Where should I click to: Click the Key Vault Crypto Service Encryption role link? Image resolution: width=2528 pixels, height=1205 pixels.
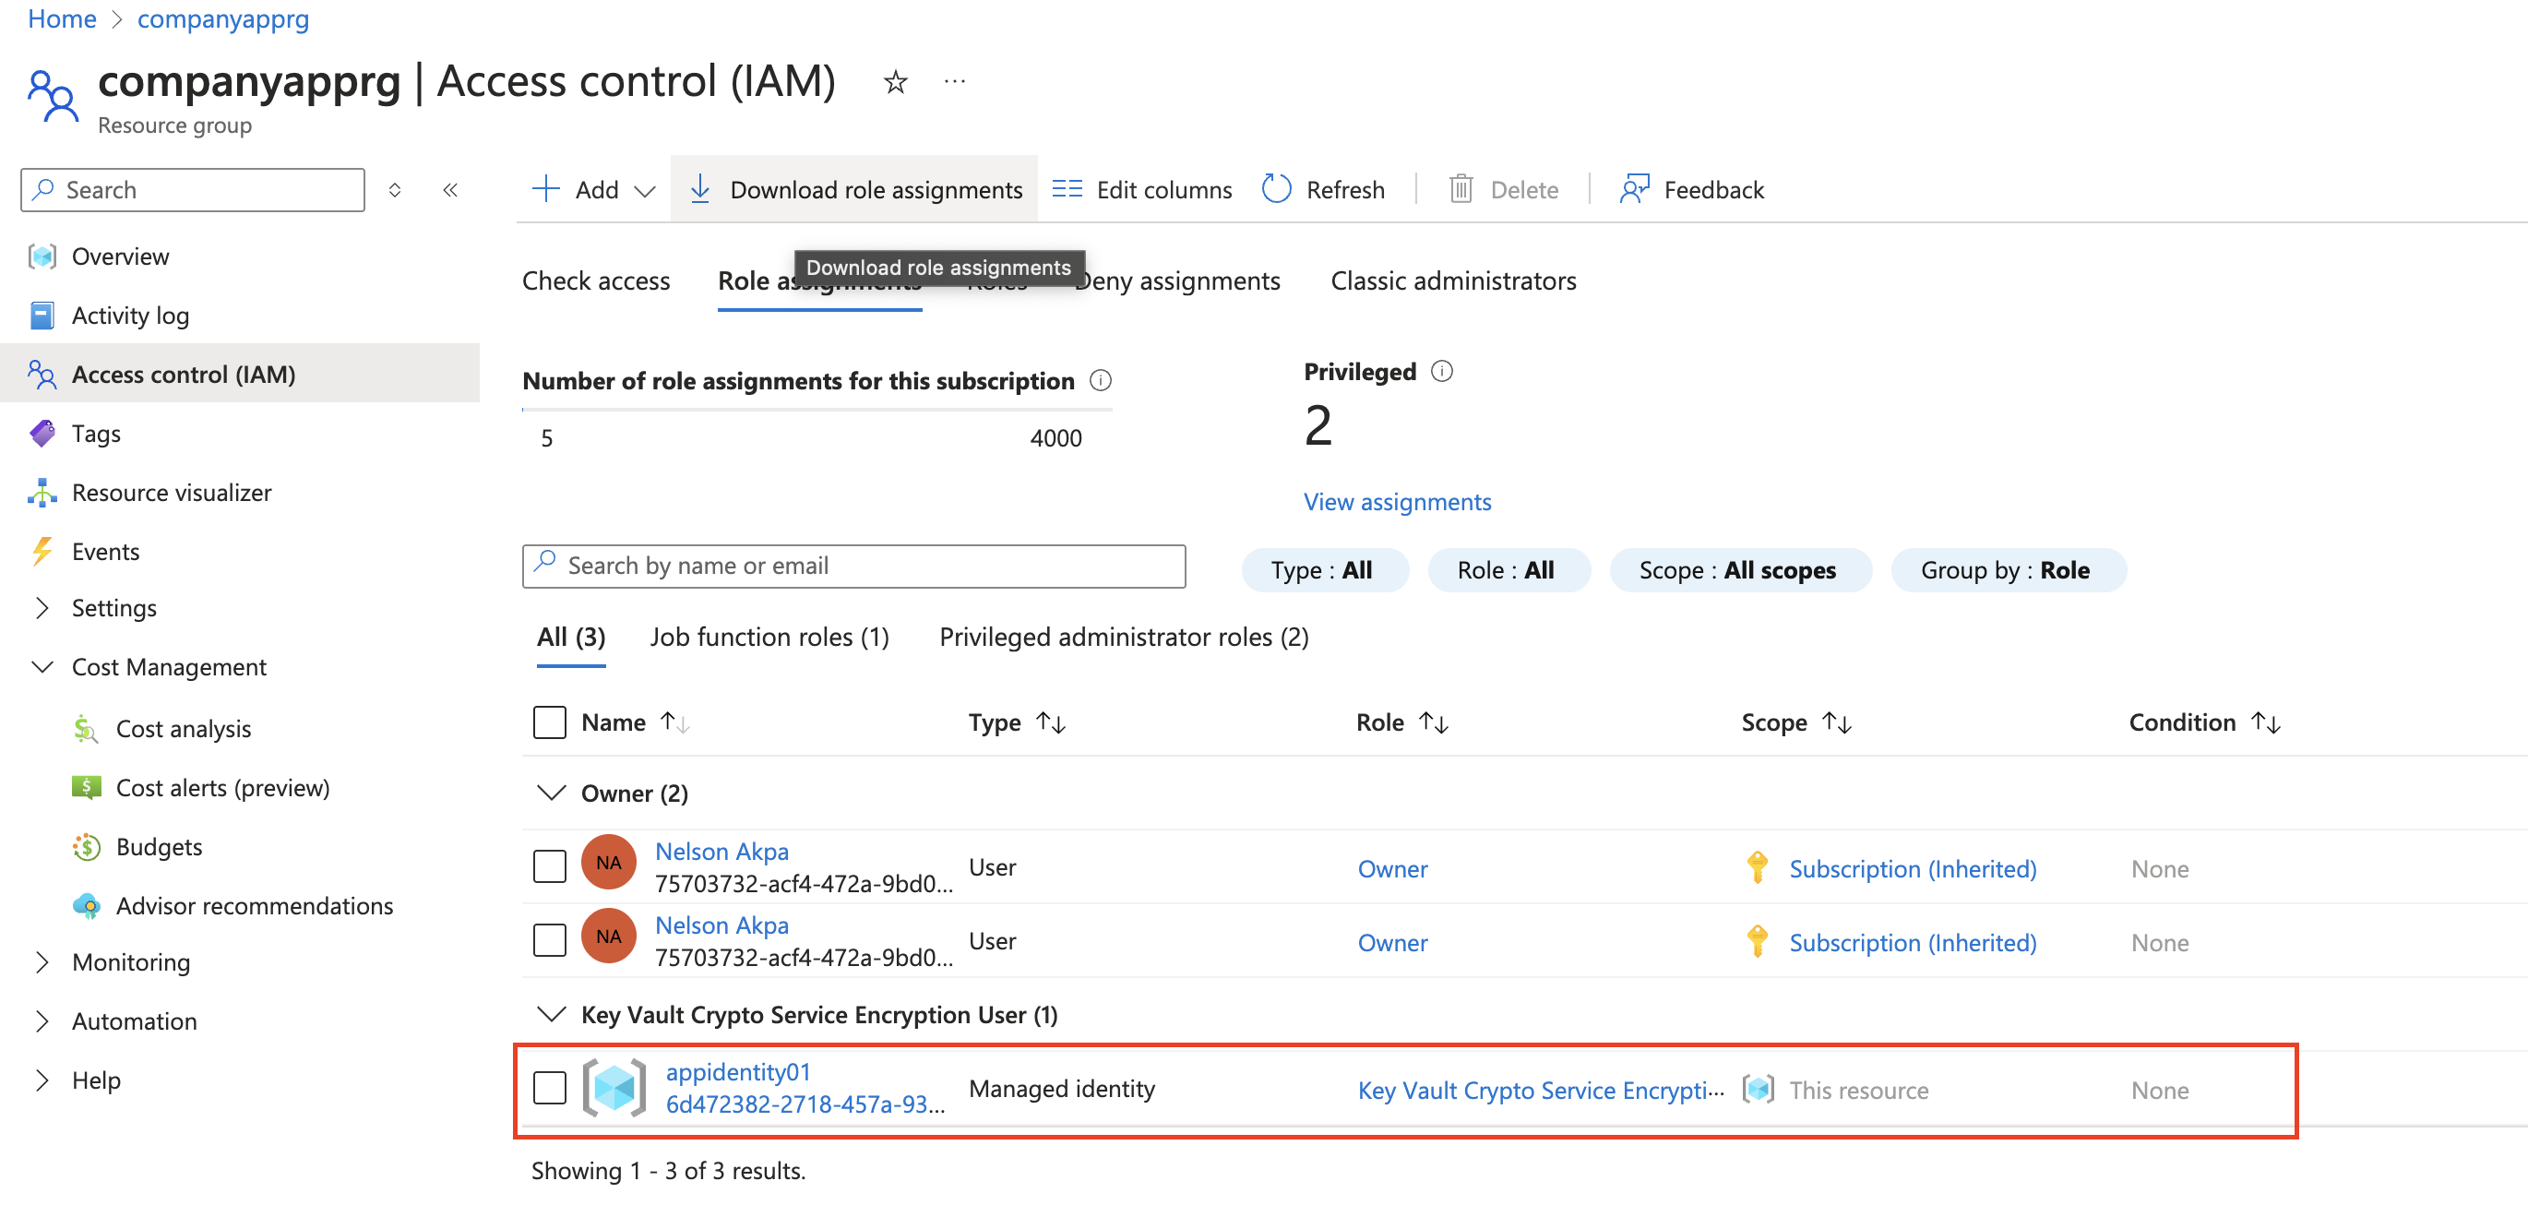point(1540,1091)
